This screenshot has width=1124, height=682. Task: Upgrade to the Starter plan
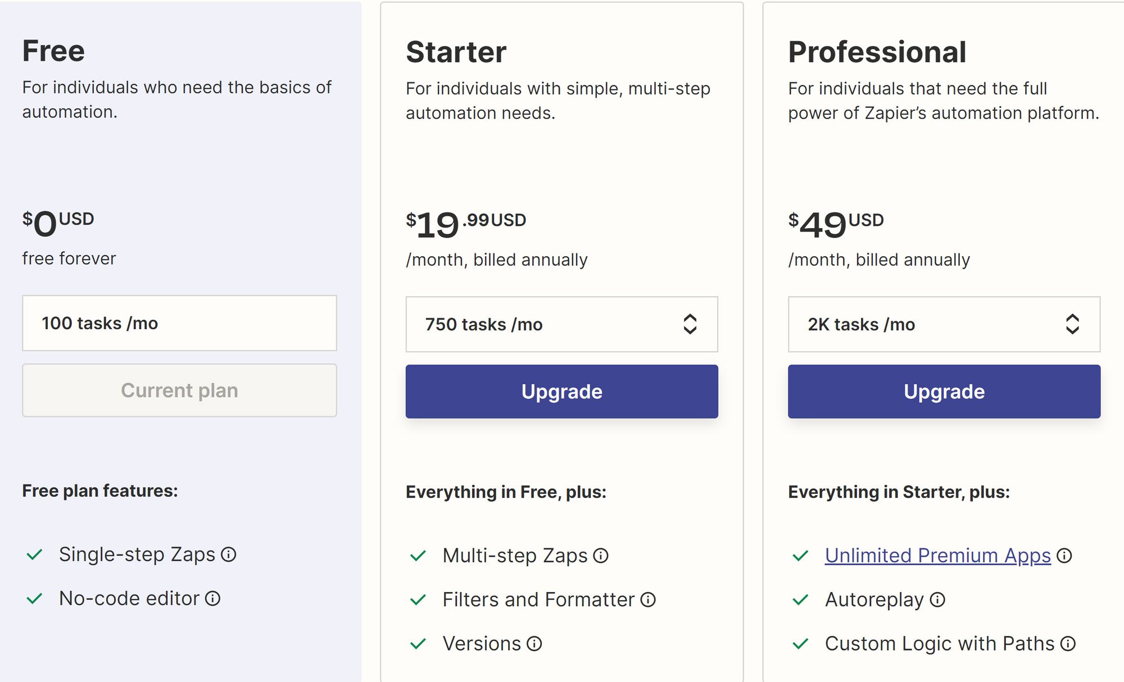[x=561, y=392]
